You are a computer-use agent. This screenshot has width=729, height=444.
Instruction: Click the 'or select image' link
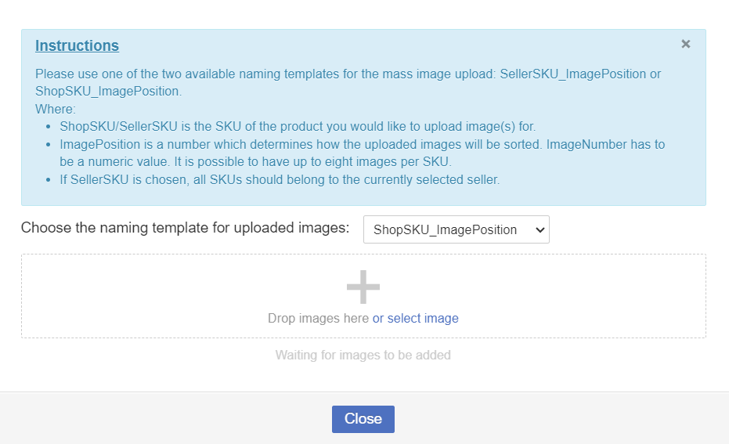click(x=415, y=318)
